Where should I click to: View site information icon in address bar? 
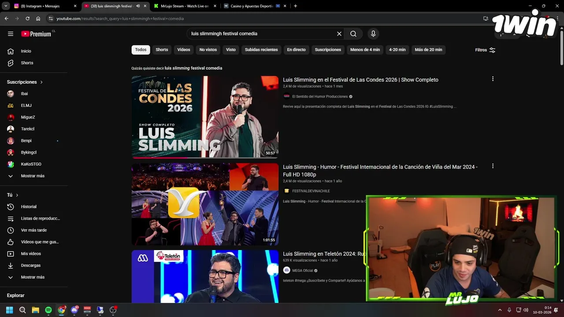pos(51,18)
